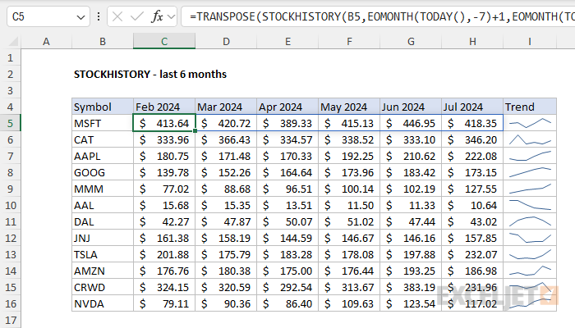
Task: Select column D header
Action: 226,41
